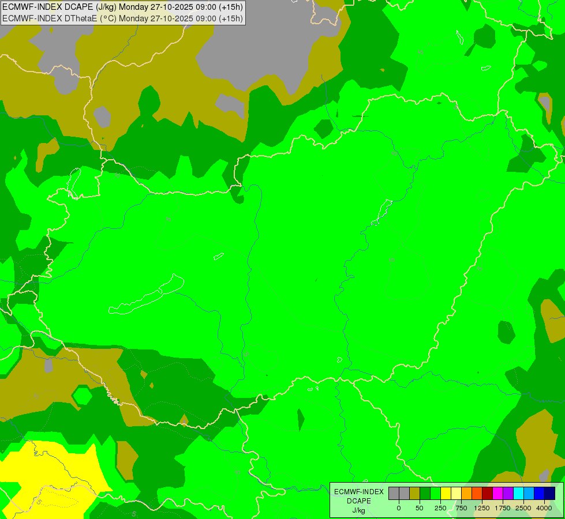The image size is (565, 519).
Task: Choose the orange legend swatch
Action: pos(467,494)
